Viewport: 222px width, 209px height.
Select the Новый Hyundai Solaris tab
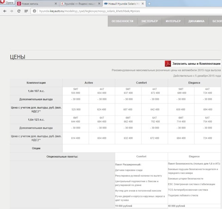(124, 4)
